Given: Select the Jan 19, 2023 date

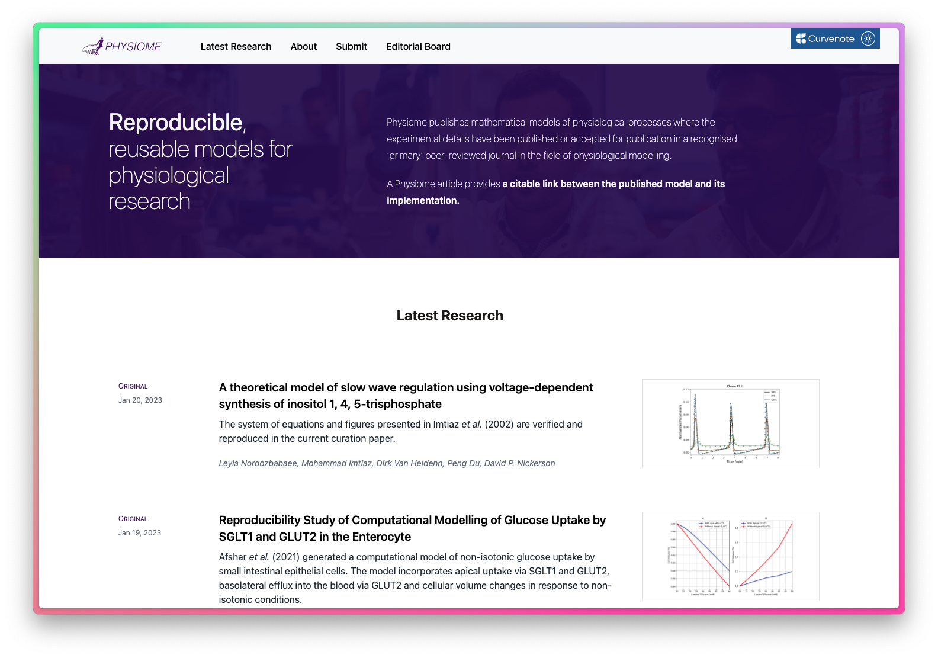Looking at the screenshot, I should pyautogui.click(x=139, y=533).
